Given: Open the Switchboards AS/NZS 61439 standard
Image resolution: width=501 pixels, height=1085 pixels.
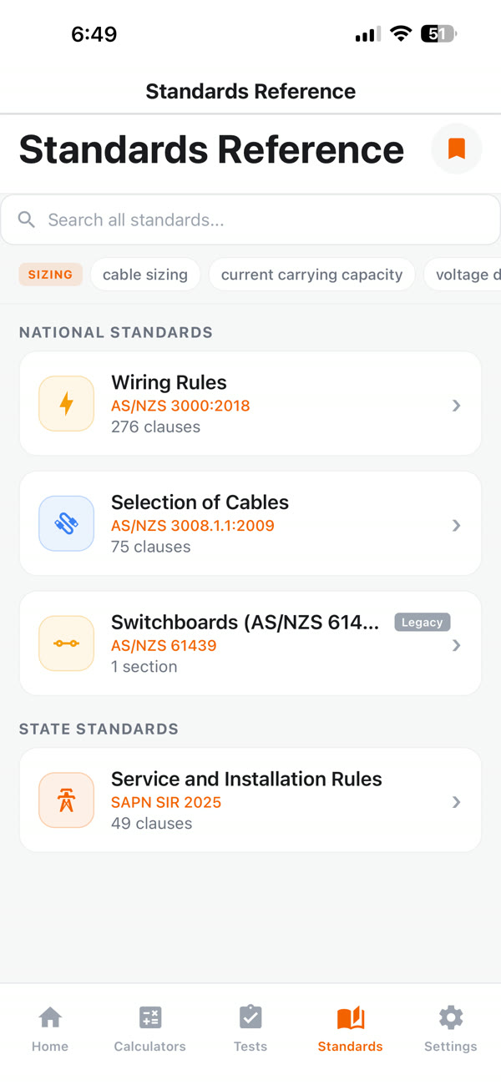Looking at the screenshot, I should coord(250,643).
